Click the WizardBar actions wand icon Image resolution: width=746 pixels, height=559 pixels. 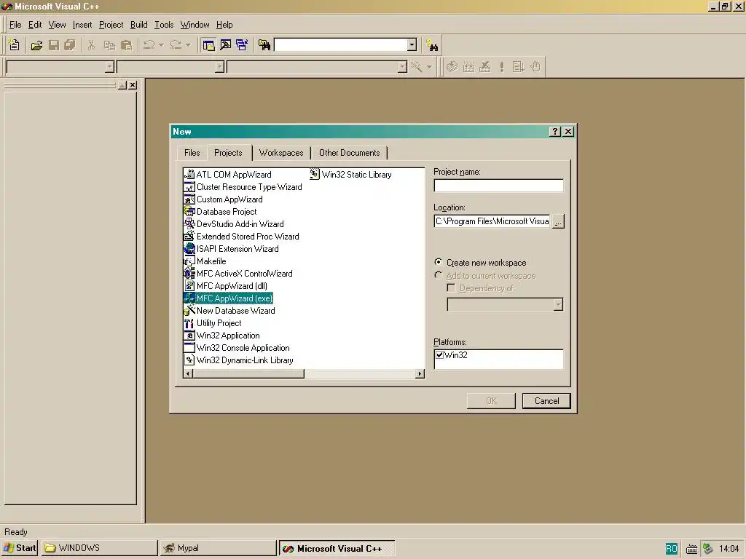pos(417,67)
